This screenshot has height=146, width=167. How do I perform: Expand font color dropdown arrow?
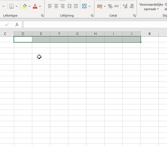(40, 6)
